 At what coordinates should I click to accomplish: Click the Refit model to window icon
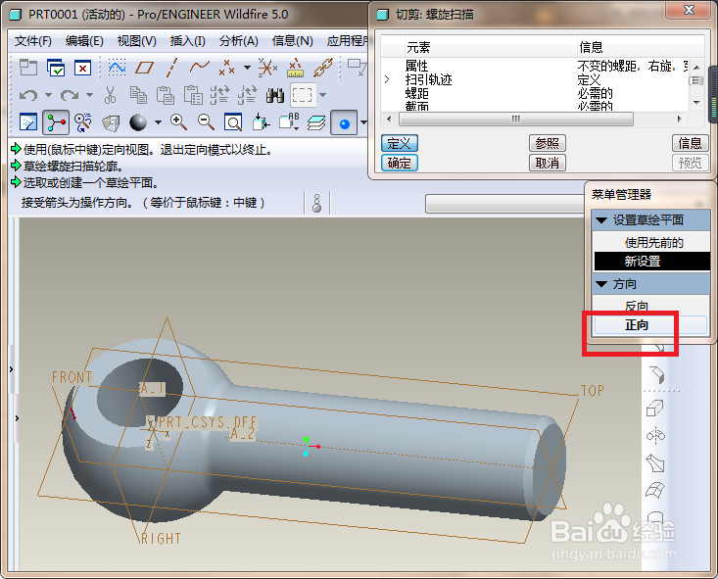(233, 122)
